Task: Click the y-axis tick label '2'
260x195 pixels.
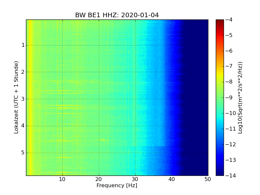Action: point(23,72)
